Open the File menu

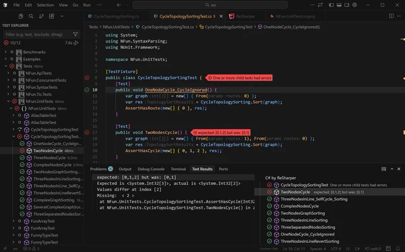[17, 5]
